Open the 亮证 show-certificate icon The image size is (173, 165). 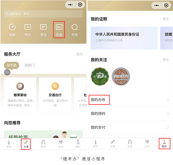point(43,30)
